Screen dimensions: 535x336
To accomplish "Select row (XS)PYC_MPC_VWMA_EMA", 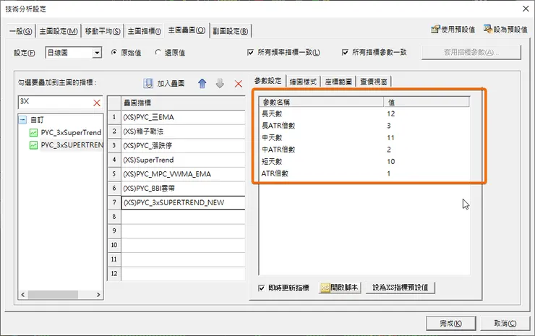I will [183, 174].
